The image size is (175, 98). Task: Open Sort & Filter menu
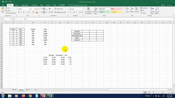152,11
